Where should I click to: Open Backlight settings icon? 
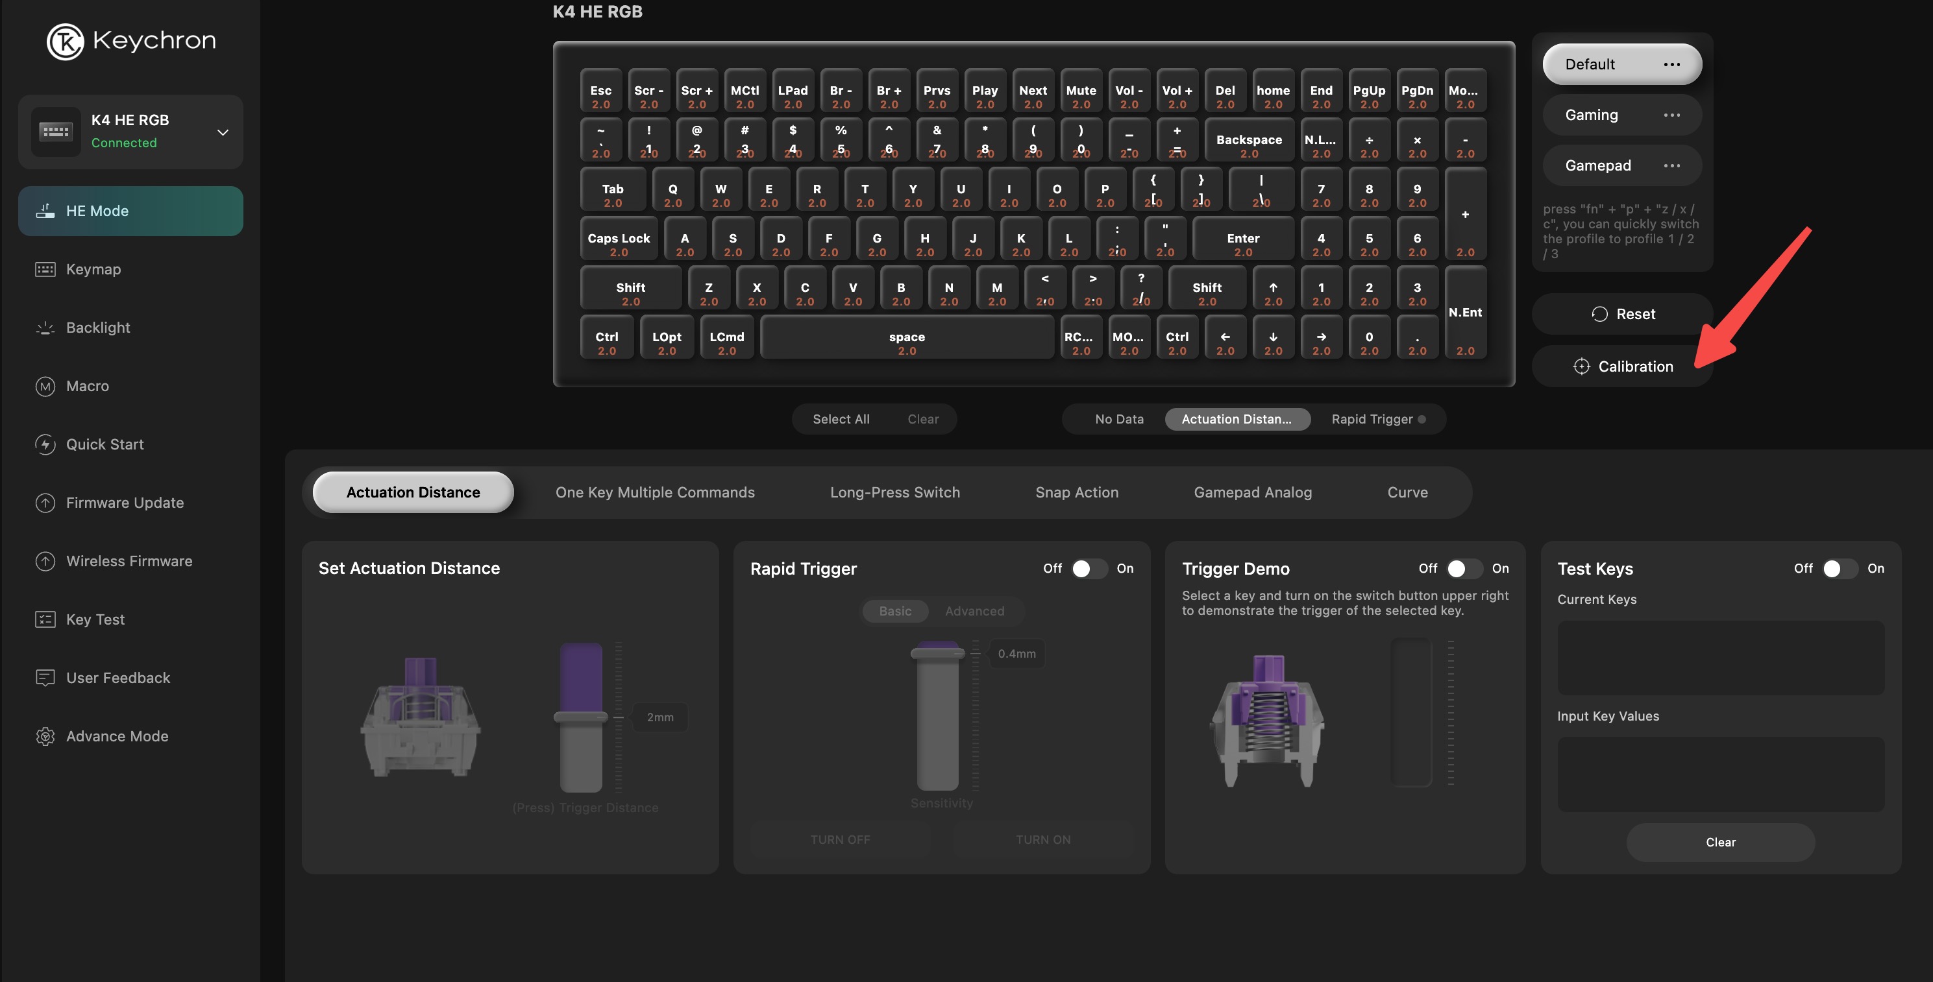point(45,328)
